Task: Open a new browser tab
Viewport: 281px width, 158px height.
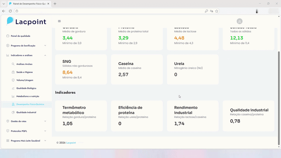Action: (55, 4)
